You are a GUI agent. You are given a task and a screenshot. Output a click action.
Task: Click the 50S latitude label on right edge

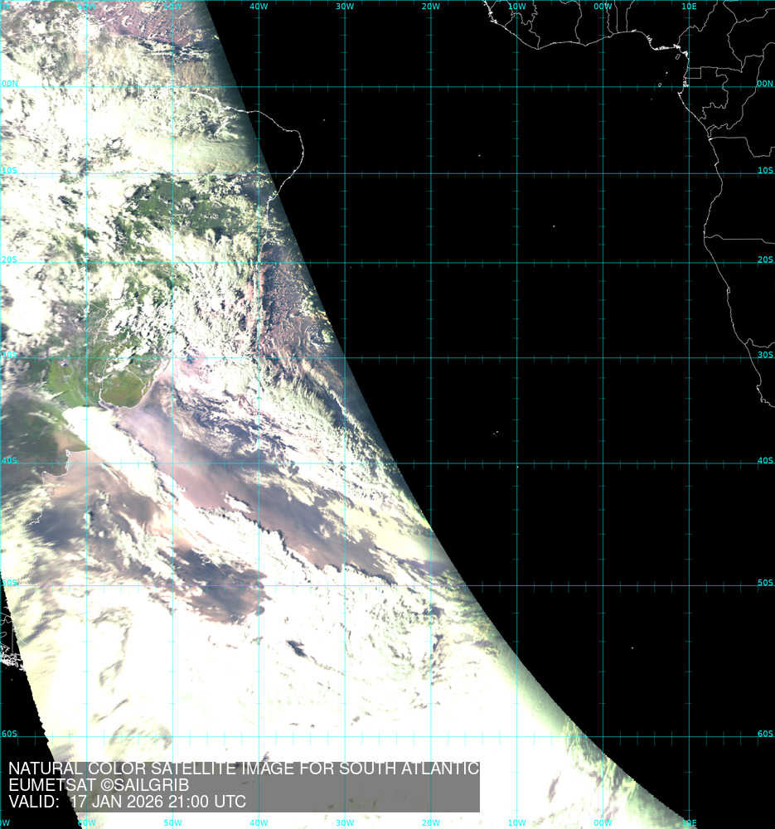click(765, 584)
